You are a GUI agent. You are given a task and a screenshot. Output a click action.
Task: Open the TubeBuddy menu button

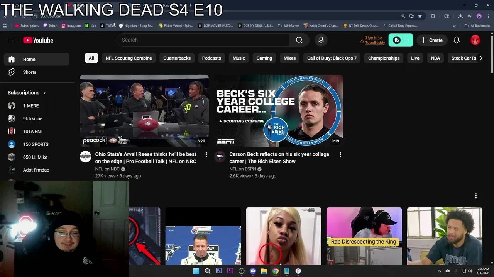401,40
